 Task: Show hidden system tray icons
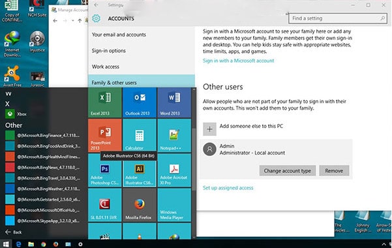point(384,244)
